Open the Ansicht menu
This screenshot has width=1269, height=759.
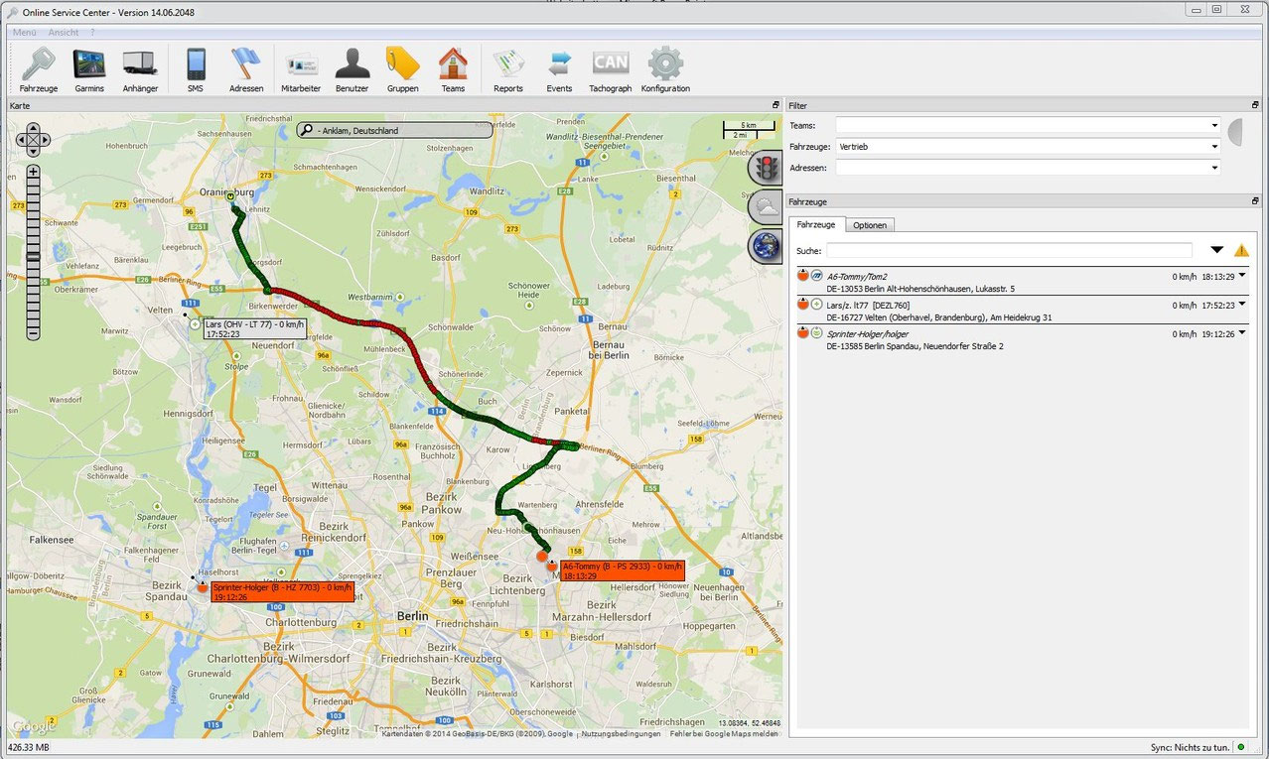click(63, 33)
